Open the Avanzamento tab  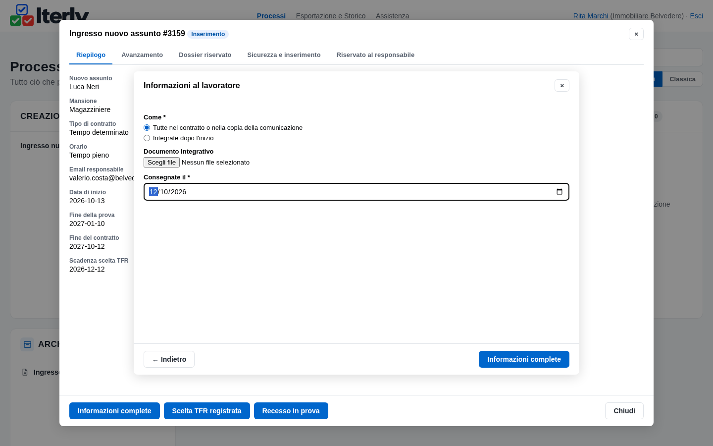142,55
